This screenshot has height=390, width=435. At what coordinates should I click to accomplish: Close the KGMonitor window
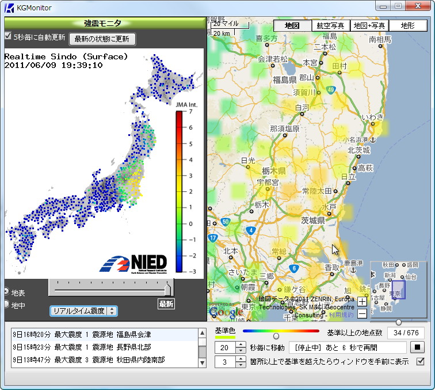418,6
